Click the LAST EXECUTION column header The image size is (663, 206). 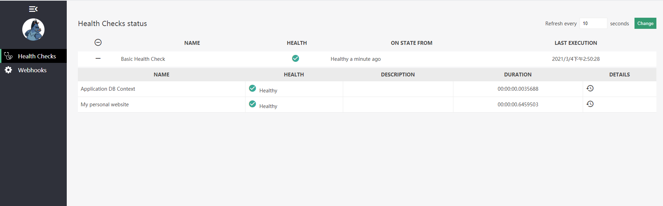(576, 43)
